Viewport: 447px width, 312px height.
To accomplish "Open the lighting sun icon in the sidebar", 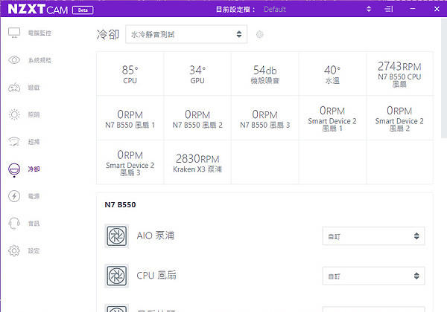I will tap(14, 114).
